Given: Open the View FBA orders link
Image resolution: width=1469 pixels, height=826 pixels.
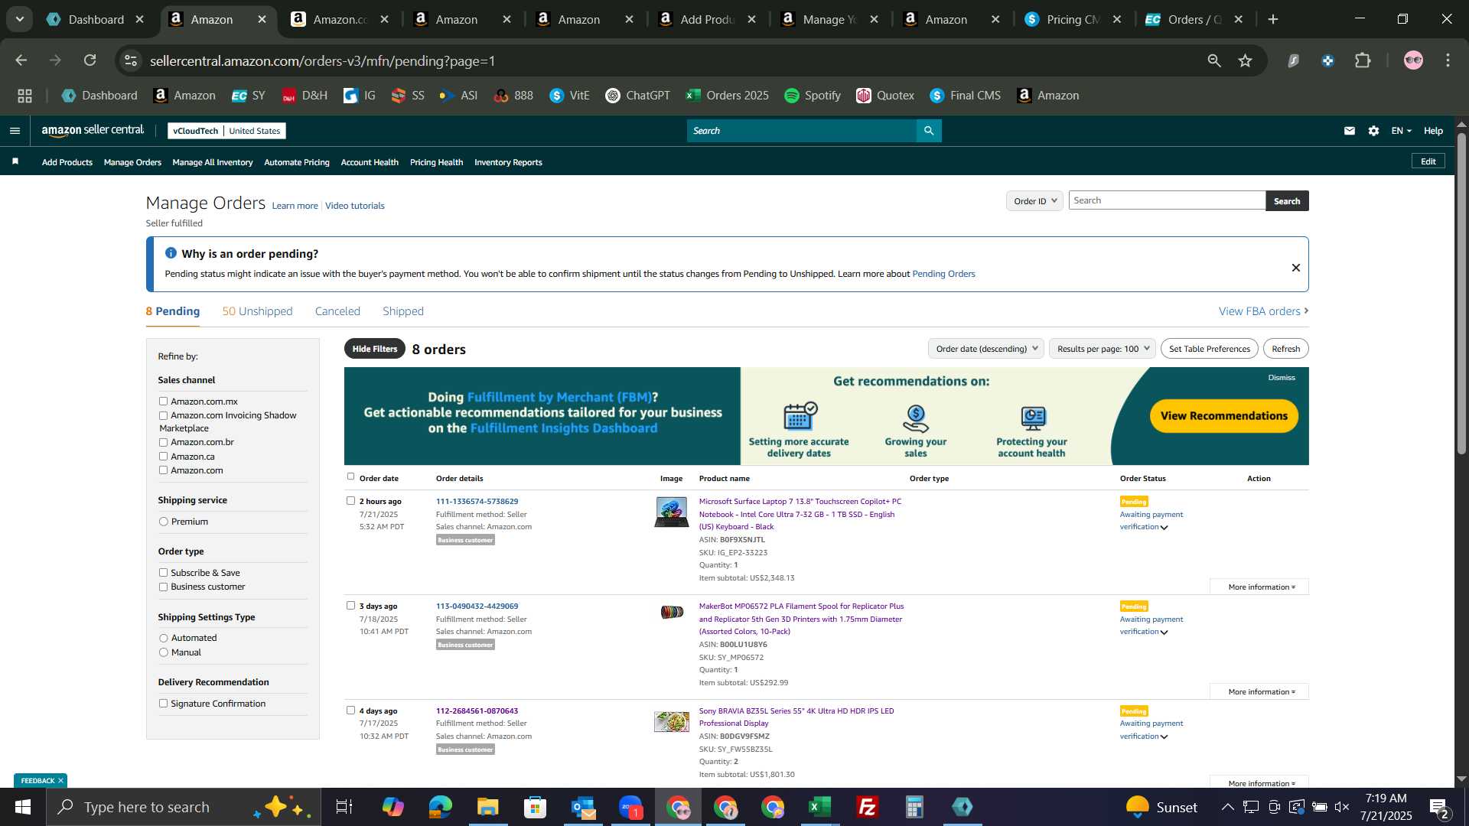Looking at the screenshot, I should [1263, 311].
